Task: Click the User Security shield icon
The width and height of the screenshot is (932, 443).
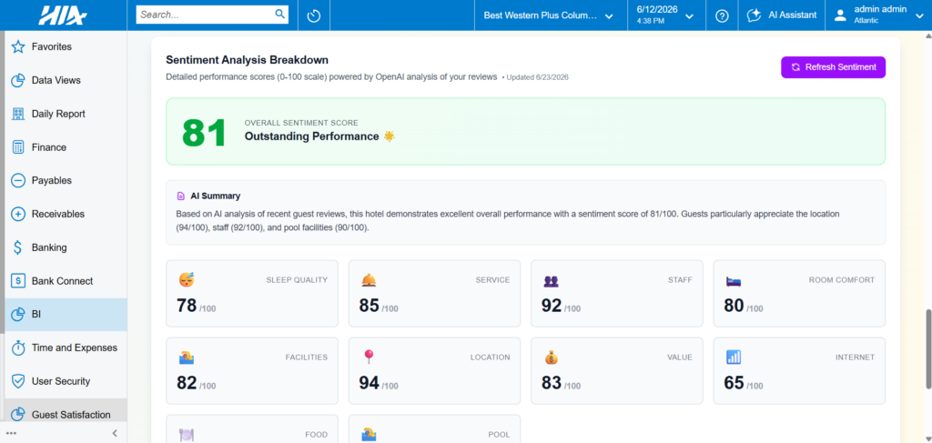Action: [x=18, y=381]
